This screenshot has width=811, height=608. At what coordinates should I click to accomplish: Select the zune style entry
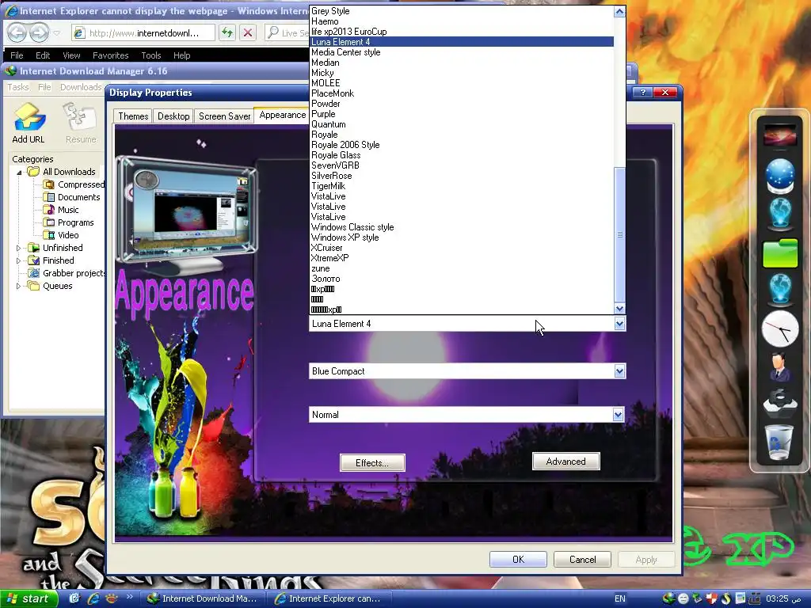point(462,268)
